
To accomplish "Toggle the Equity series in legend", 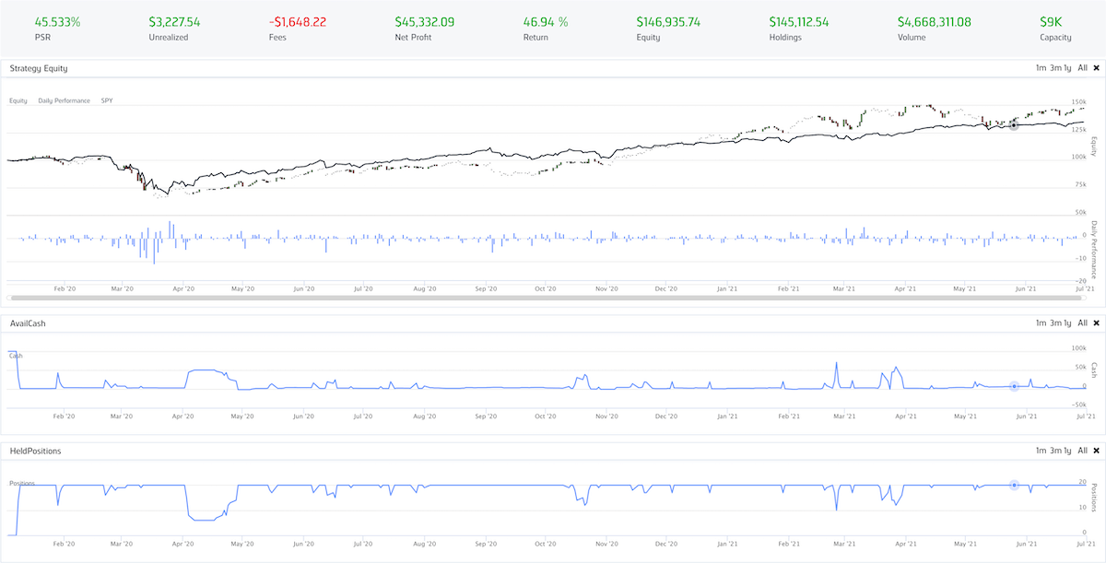I will [18, 100].
